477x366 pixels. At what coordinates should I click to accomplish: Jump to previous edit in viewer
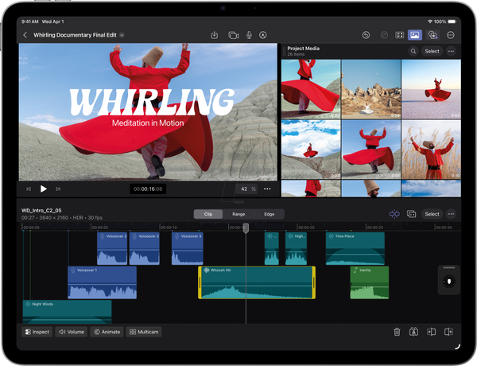click(x=29, y=189)
